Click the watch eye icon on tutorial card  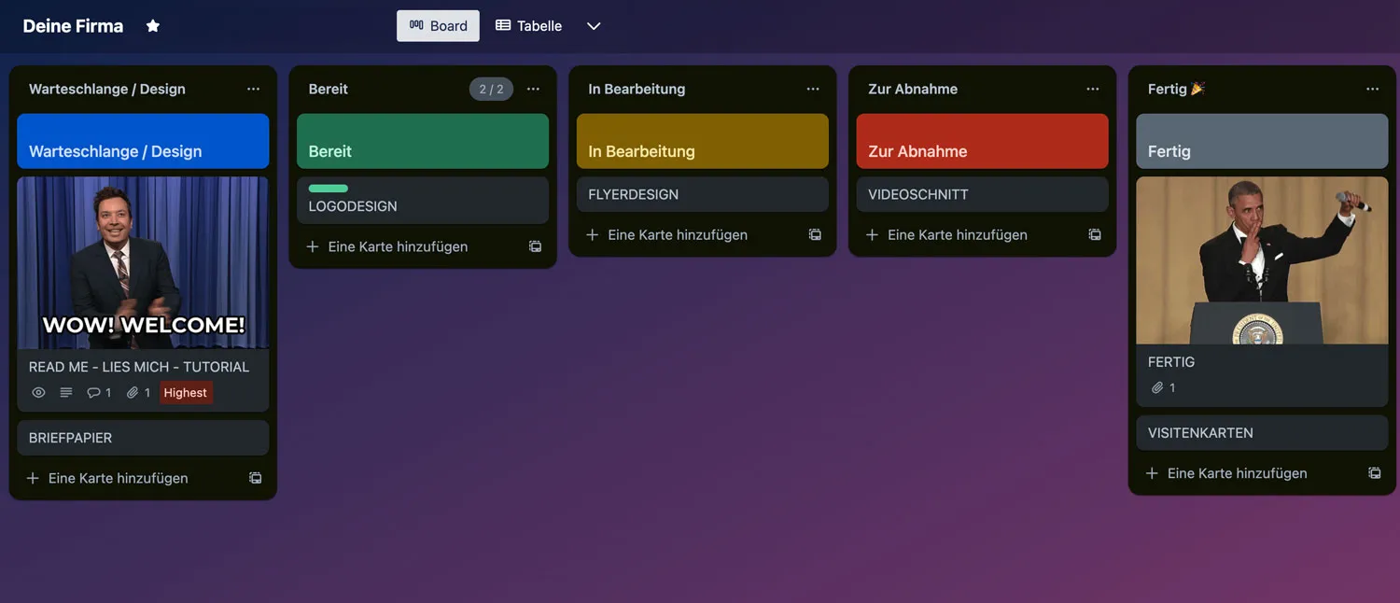[x=38, y=393]
